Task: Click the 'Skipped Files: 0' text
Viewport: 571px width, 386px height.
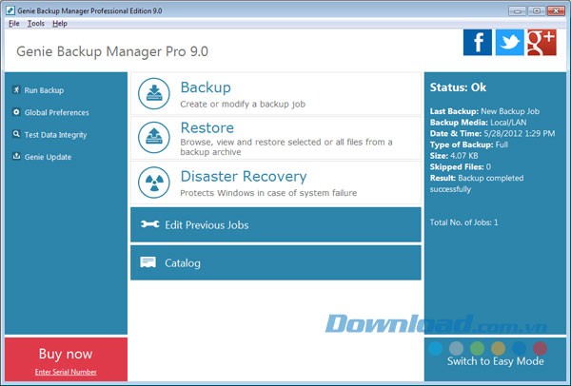Action: click(461, 167)
